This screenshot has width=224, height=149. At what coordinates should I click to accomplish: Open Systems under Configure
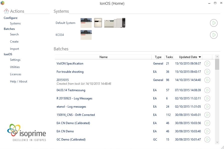15,23
